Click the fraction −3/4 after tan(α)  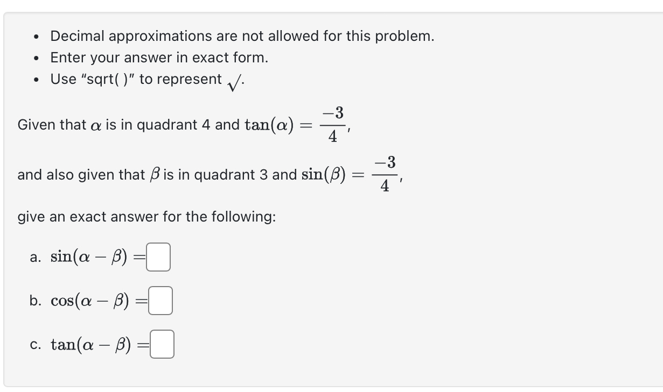tap(332, 124)
